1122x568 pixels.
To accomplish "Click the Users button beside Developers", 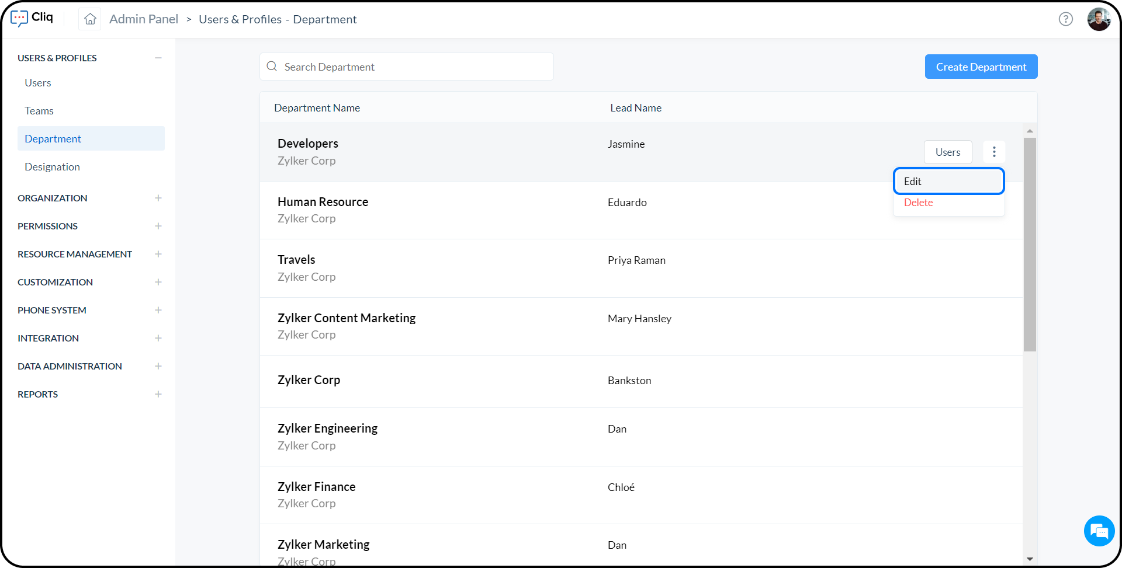I will click(947, 152).
